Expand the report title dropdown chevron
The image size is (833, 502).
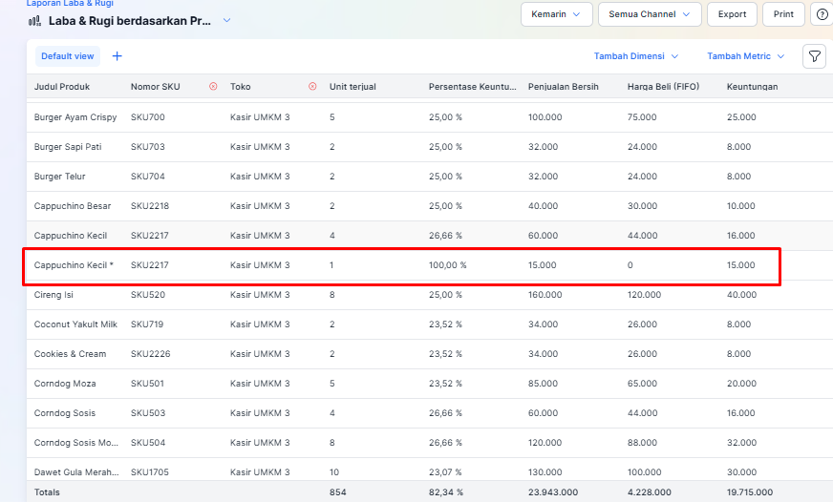(x=226, y=20)
